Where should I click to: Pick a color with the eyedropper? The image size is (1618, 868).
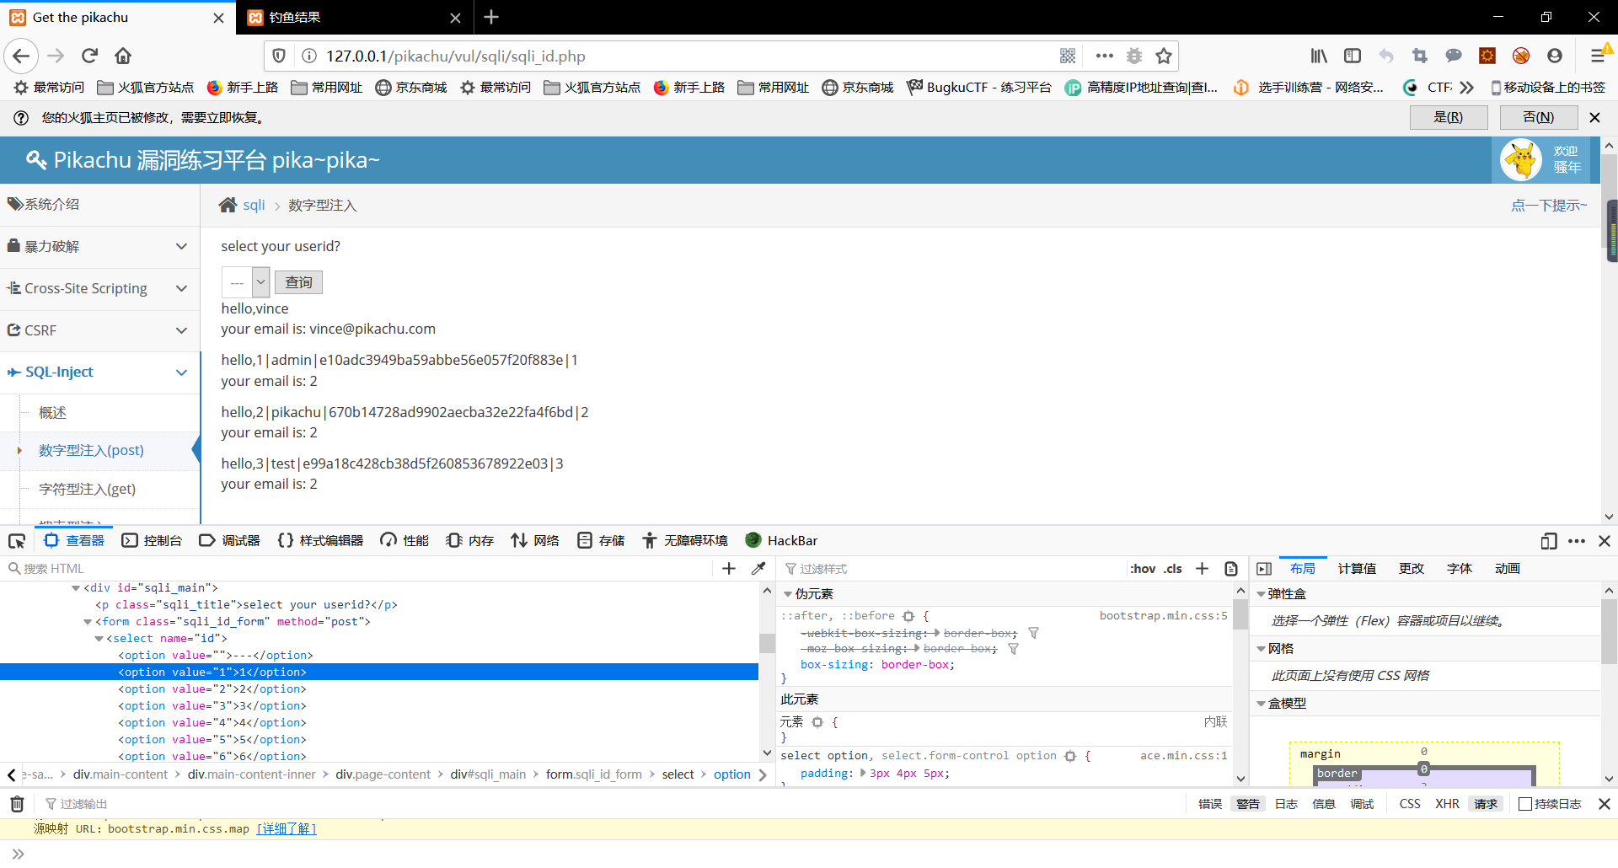pyautogui.click(x=758, y=569)
